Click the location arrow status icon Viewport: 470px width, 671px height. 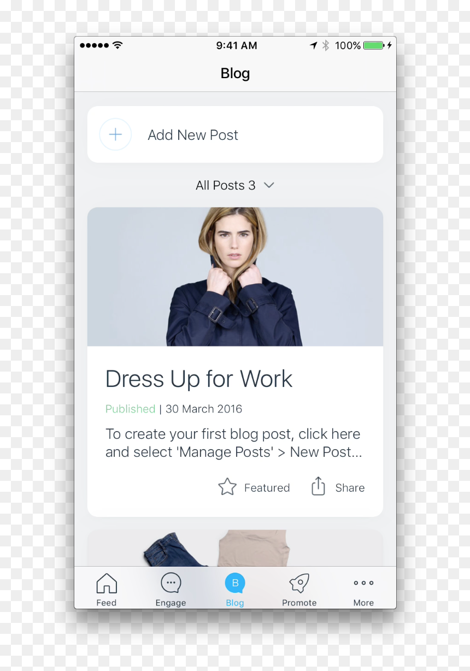pos(313,45)
